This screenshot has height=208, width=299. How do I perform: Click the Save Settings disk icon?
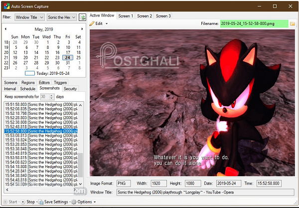[x=41, y=202]
